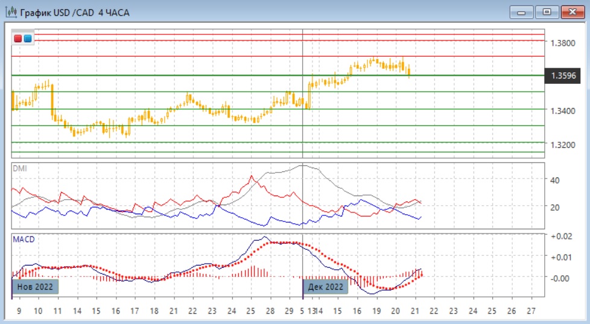
Task: Click the 1.3200 price axis label
Action: [563, 145]
